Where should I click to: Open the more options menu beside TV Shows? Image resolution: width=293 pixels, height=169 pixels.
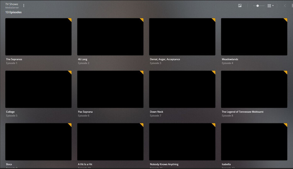point(24,6)
